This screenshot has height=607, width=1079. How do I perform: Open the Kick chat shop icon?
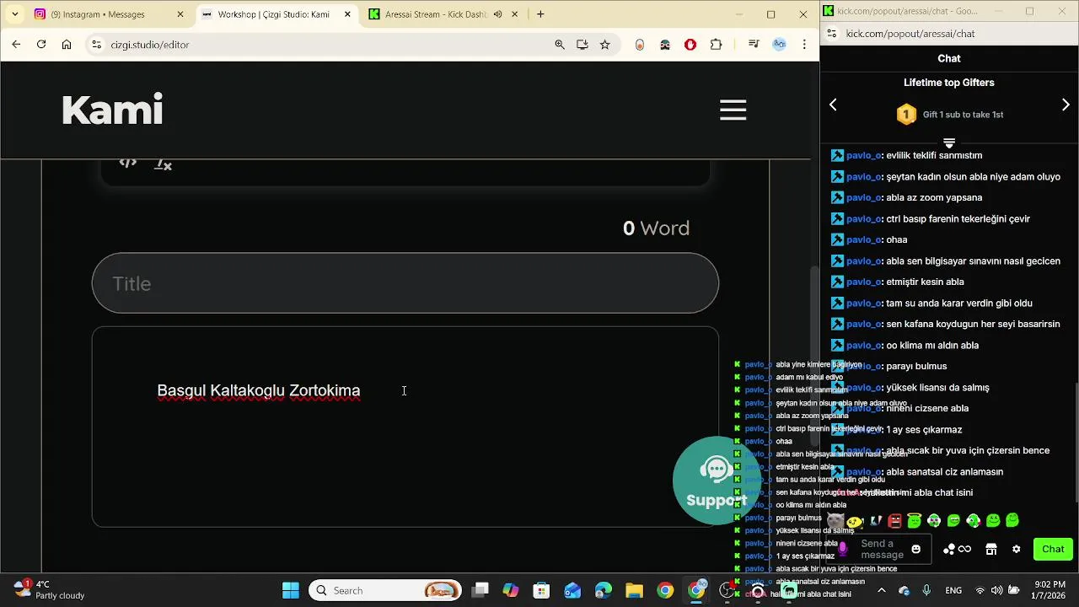(991, 549)
